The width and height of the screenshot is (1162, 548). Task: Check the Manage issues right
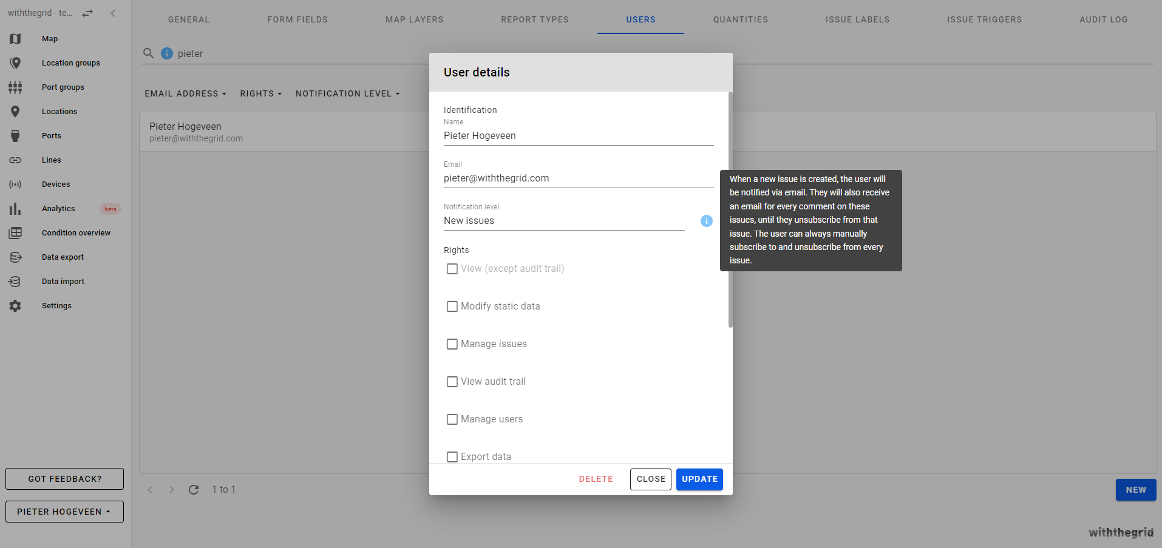[452, 344]
